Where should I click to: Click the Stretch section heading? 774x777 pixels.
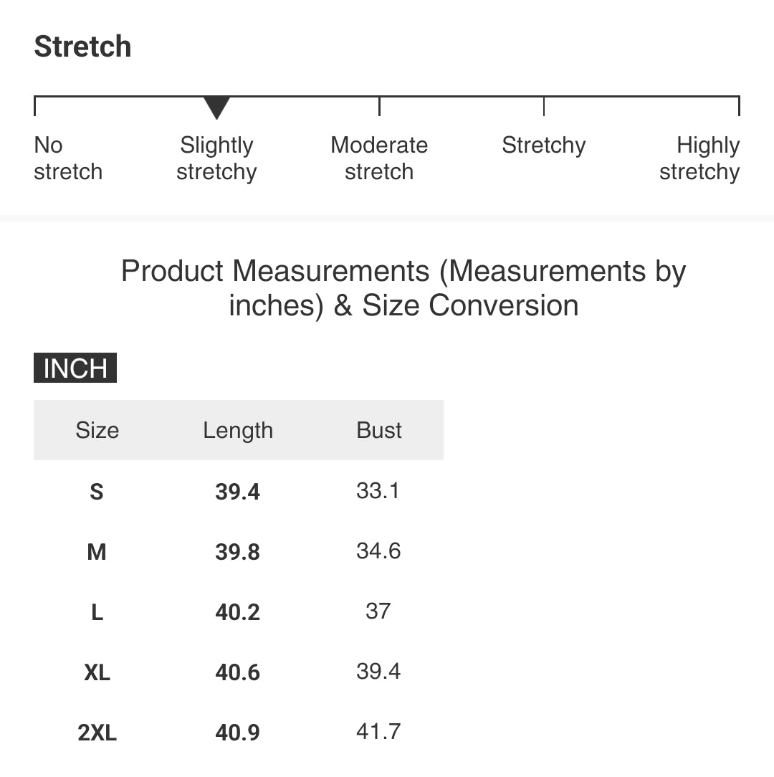(82, 47)
